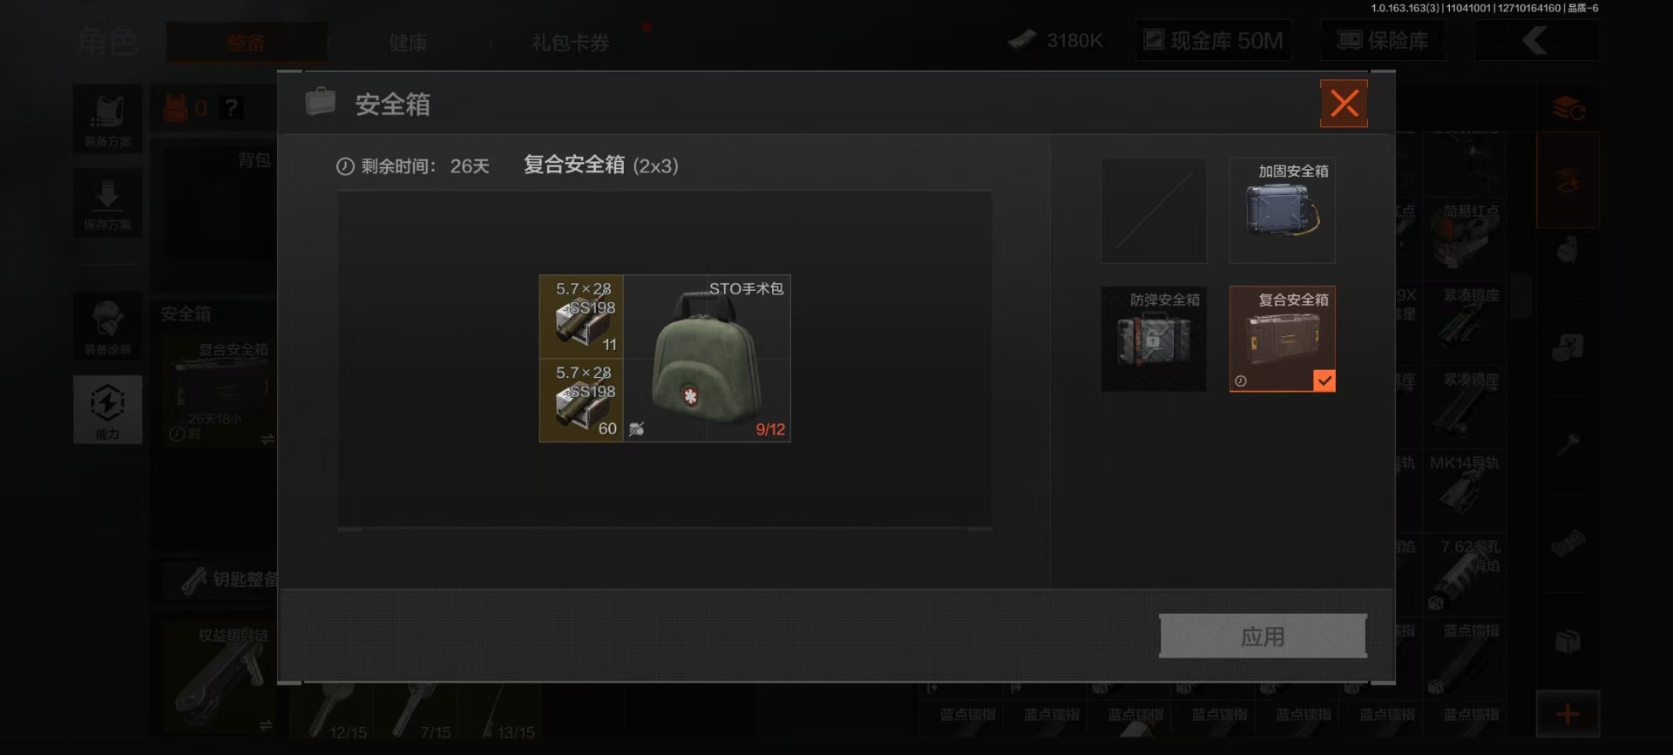This screenshot has width=1673, height=755.
Task: Click the 保存方案 save loadout icon
Action: point(107,203)
